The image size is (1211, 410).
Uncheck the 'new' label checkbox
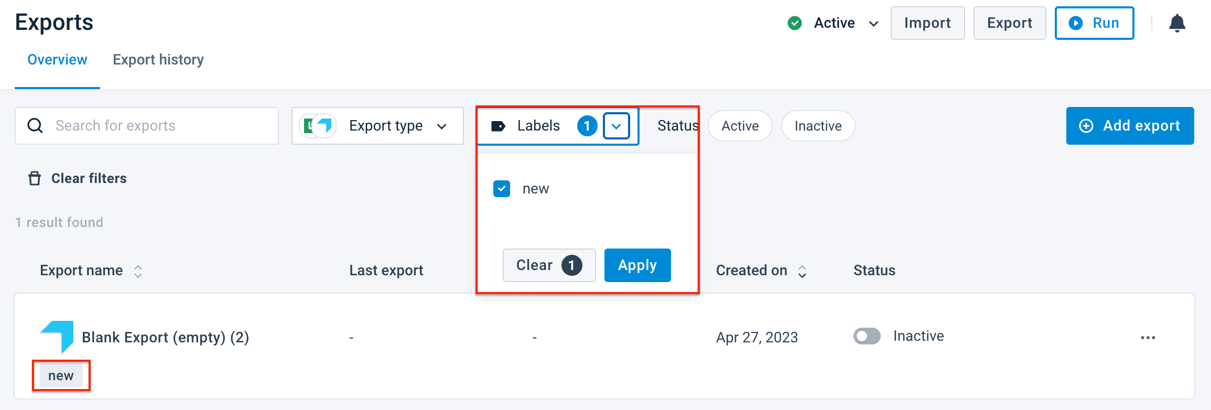502,189
